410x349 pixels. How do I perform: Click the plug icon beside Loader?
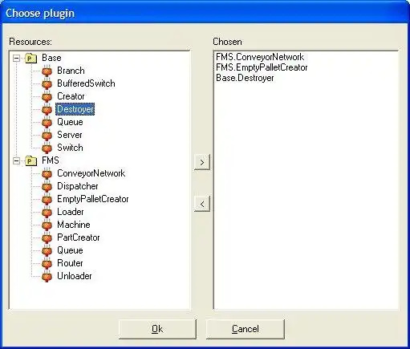tap(47, 212)
